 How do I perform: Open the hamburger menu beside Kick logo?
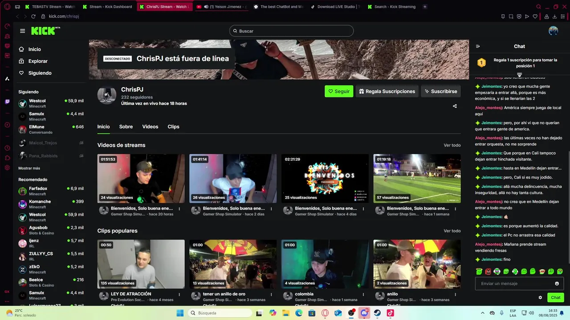[x=22, y=31]
